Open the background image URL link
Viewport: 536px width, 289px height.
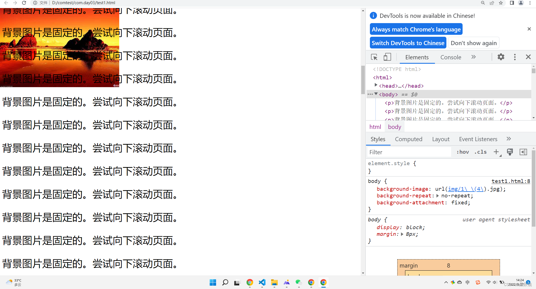[466, 189]
